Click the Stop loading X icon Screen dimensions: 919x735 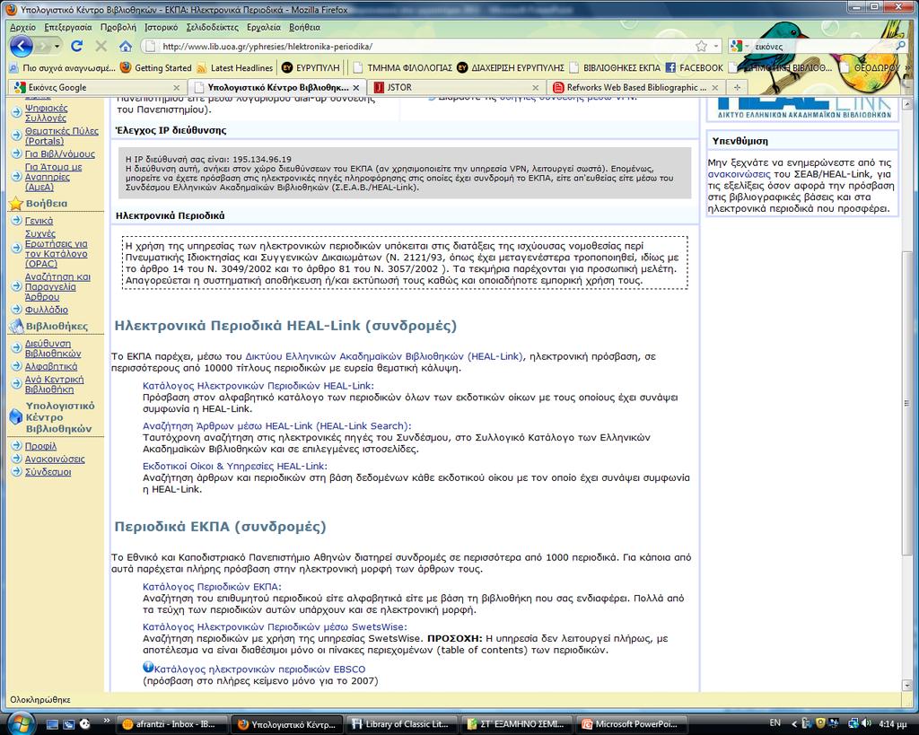coord(101,46)
